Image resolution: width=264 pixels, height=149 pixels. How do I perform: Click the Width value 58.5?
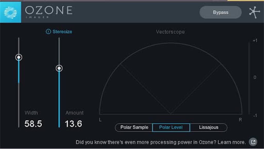[33, 124]
